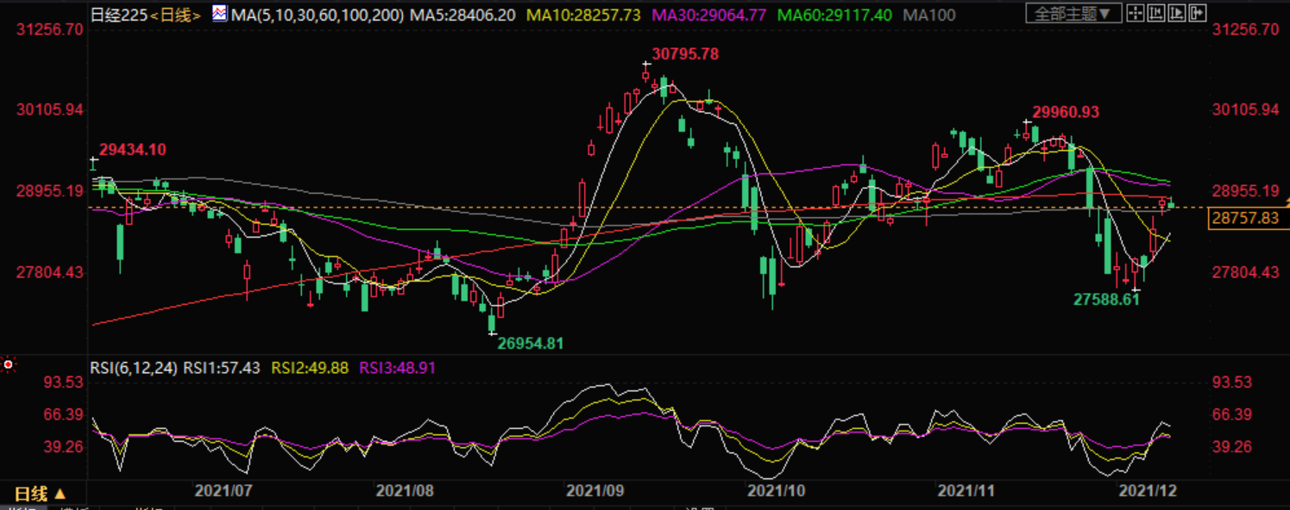Select the MA30 value label
Screen dimensions: 1290x510
[708, 15]
